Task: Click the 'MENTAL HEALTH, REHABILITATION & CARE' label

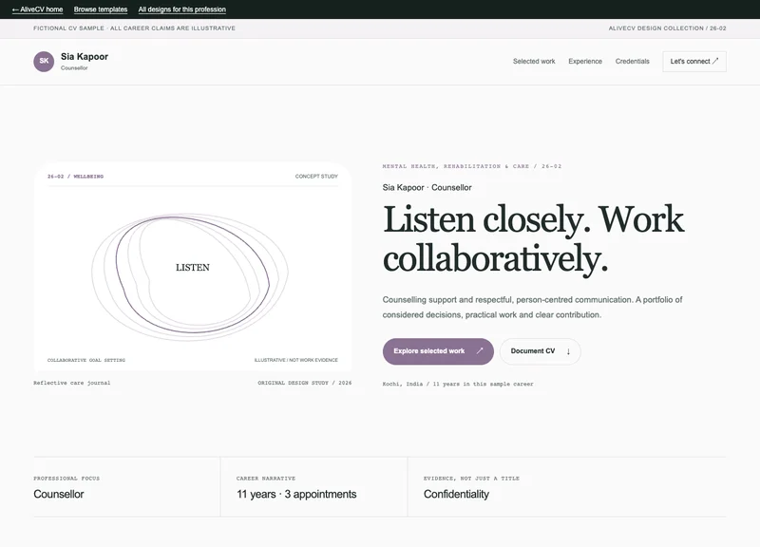Action: (456, 166)
